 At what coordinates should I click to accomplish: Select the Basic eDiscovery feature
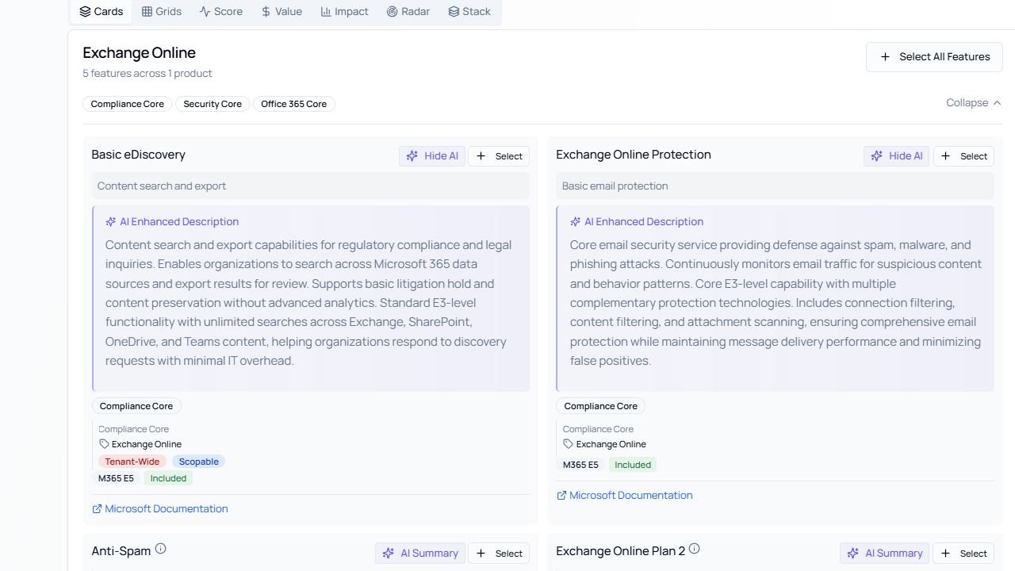click(499, 156)
